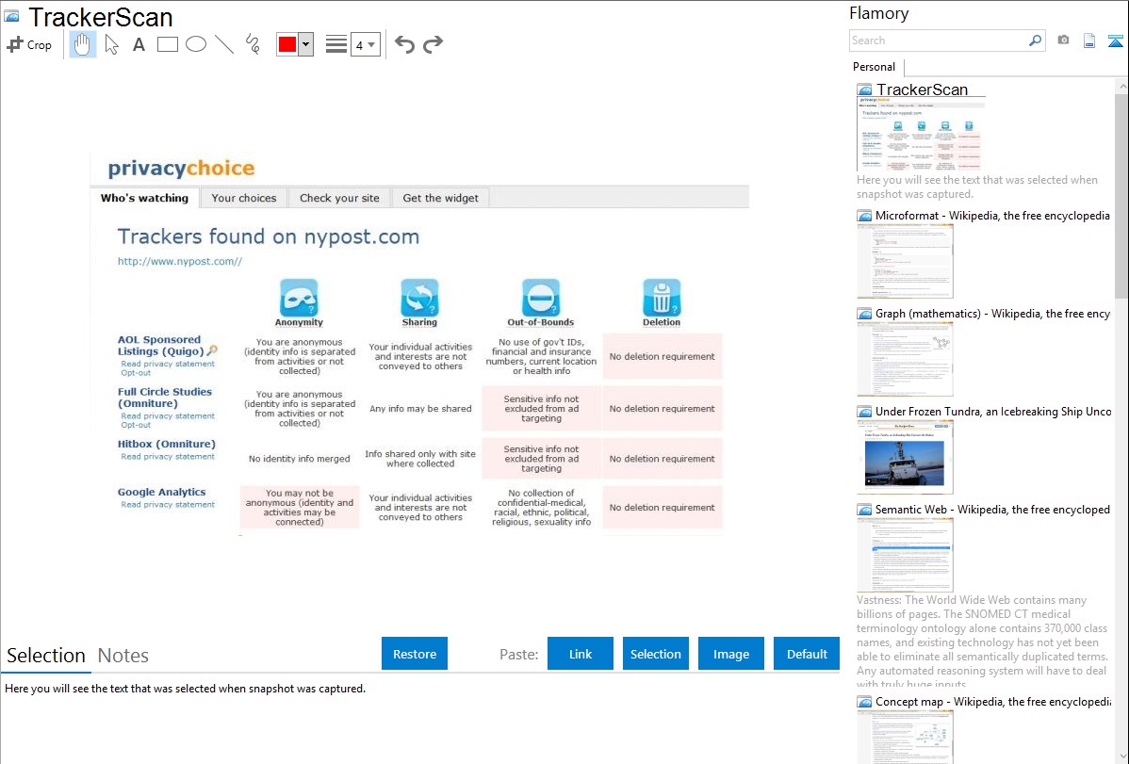Click the document icon beside the camera
The image size is (1129, 764).
click(1089, 41)
